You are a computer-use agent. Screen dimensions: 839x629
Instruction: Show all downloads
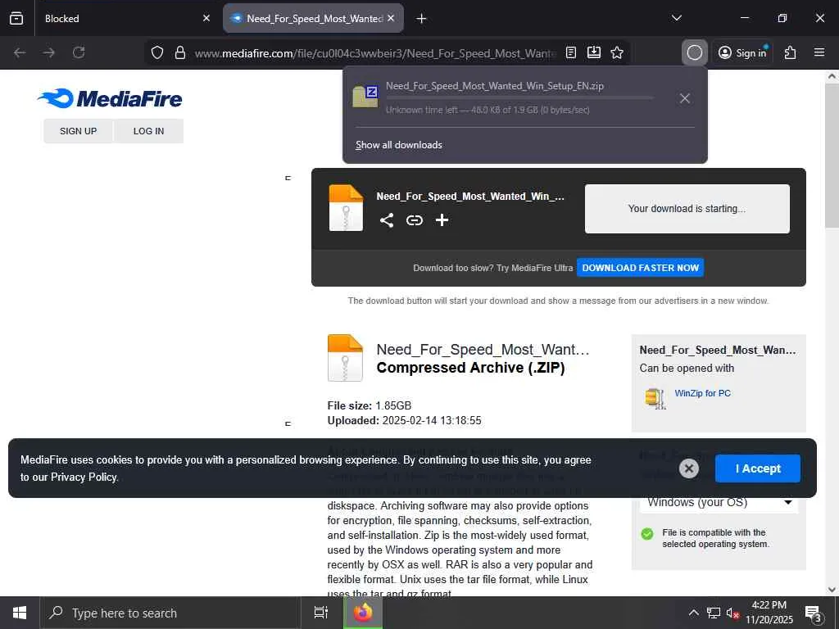click(399, 145)
